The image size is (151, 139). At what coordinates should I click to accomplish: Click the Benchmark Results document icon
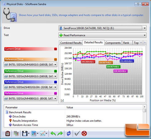pos(7,112)
